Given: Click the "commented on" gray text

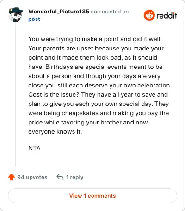Looking at the screenshot, I should (110, 12).
